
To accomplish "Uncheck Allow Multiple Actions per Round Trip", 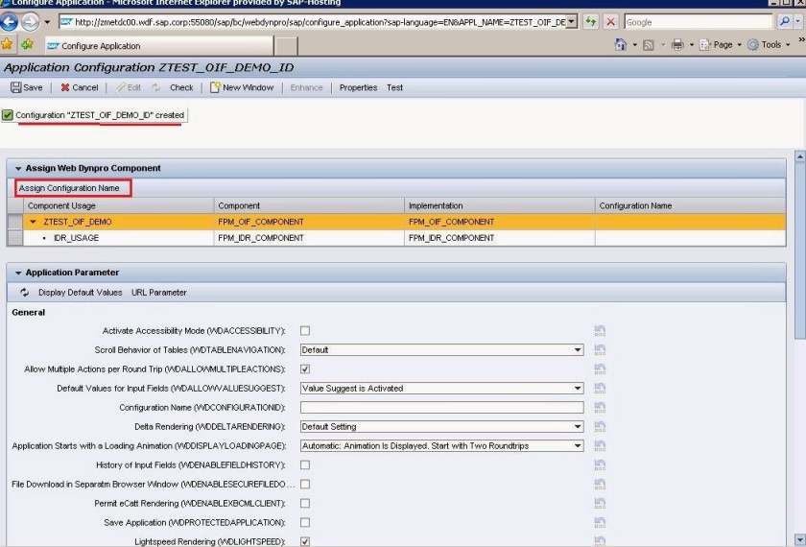I will (305, 369).
